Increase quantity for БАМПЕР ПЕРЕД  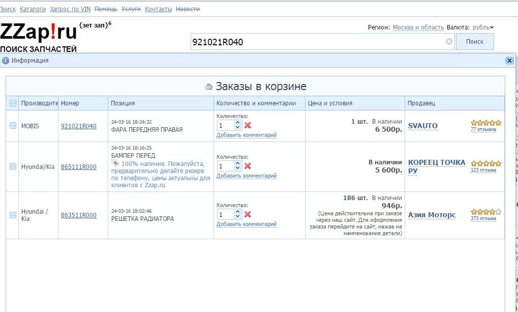(x=237, y=164)
